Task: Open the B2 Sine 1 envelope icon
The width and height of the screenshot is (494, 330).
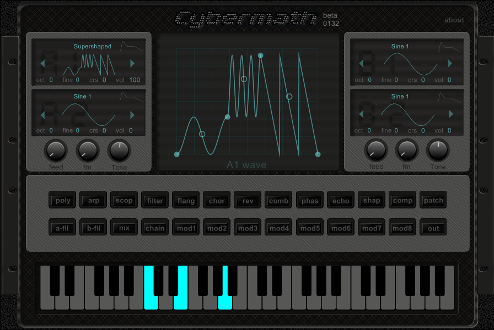Action: [449, 98]
